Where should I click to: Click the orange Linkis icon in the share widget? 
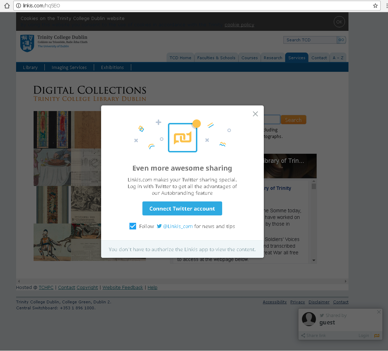376,336
